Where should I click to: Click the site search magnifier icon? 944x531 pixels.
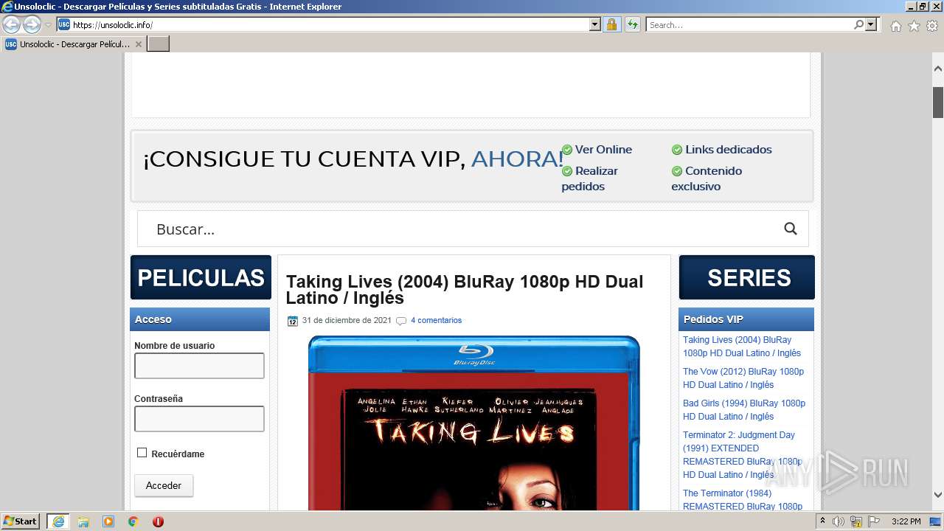coord(791,229)
